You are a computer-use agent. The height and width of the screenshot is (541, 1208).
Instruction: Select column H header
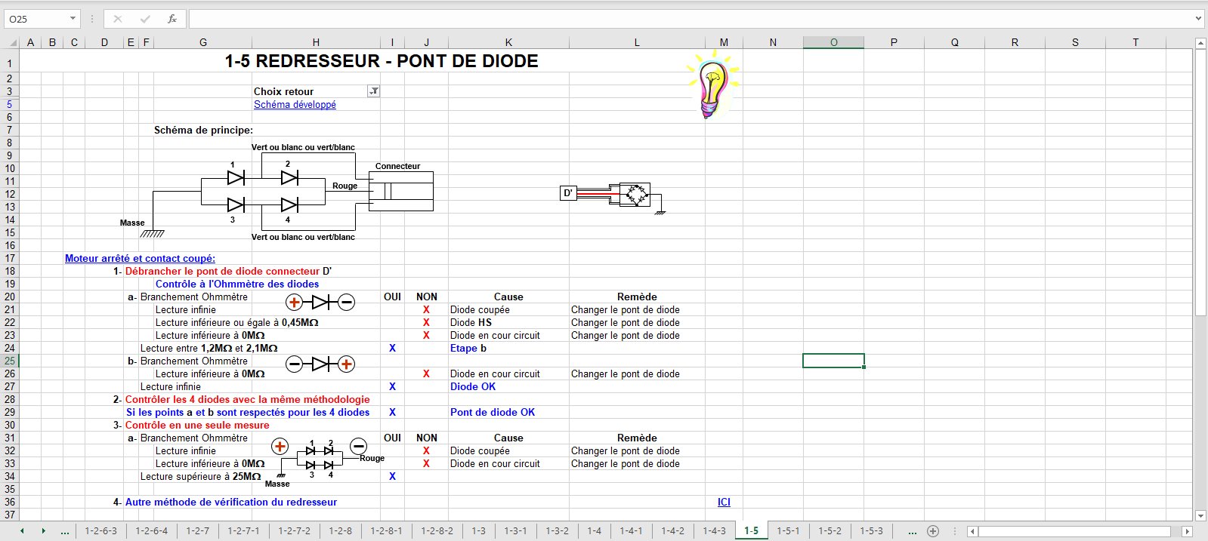coord(316,42)
